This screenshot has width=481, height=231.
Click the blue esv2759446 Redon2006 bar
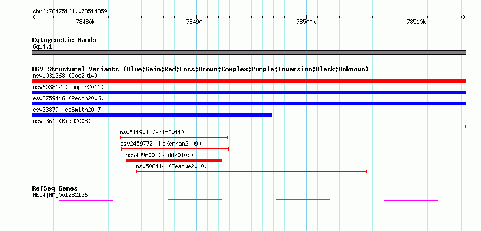pyautogui.click(x=249, y=104)
